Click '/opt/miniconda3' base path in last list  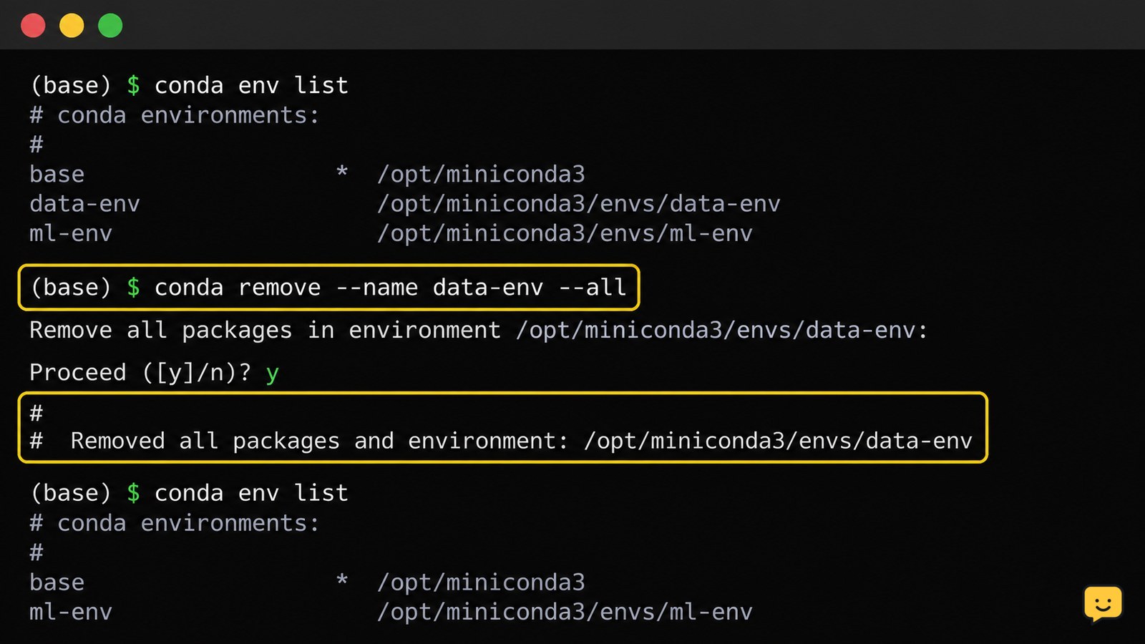tap(481, 582)
